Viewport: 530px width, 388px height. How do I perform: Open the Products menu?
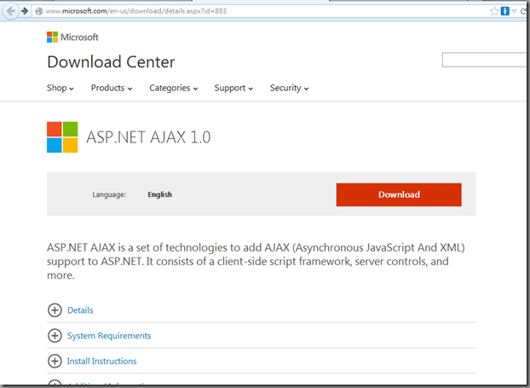pos(112,88)
